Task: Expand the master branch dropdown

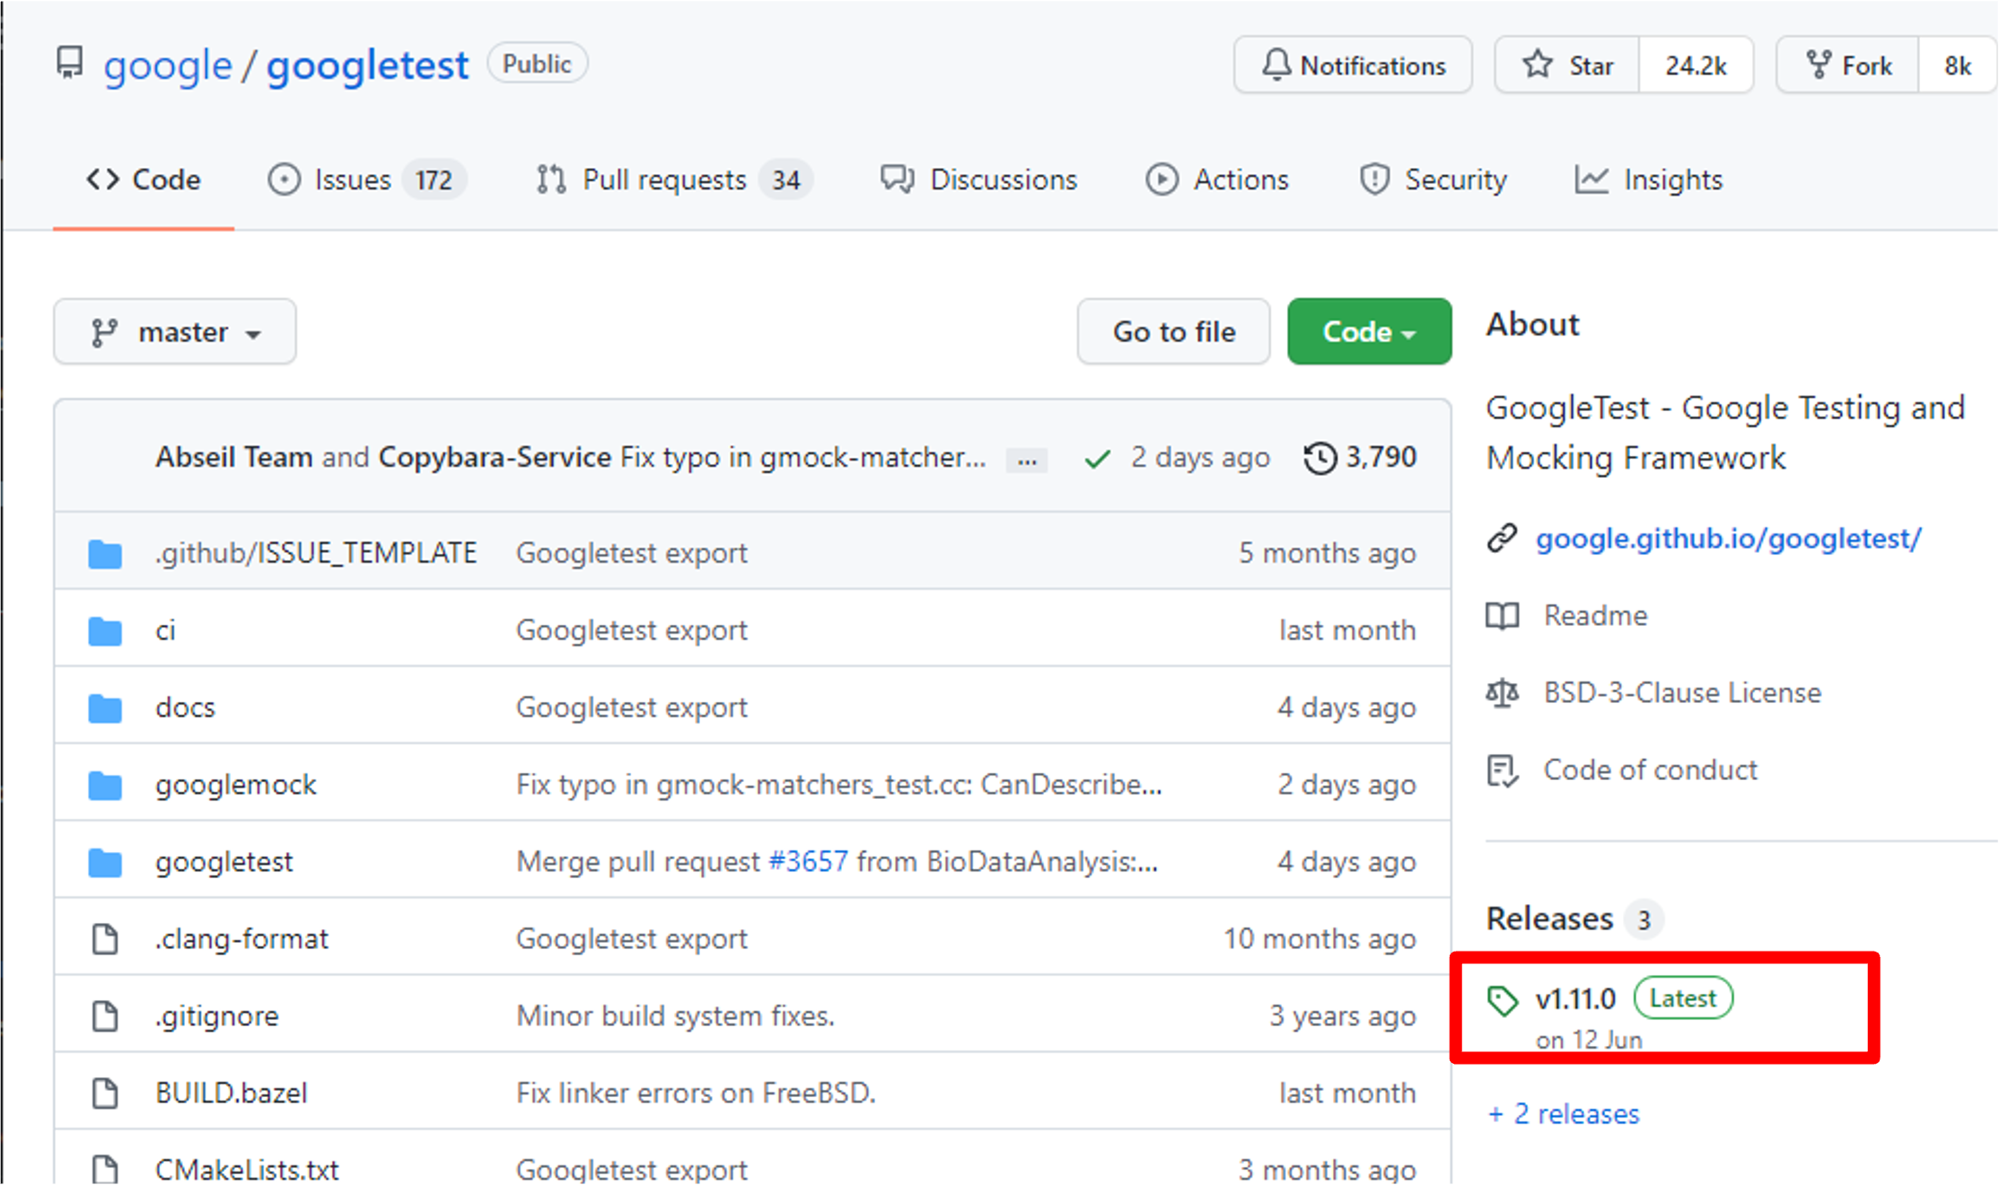Action: pyautogui.click(x=175, y=332)
